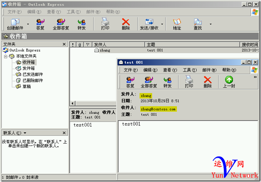The image size is (261, 182).
Task: Click test001 text in preview pane
Action: [x=83, y=125]
